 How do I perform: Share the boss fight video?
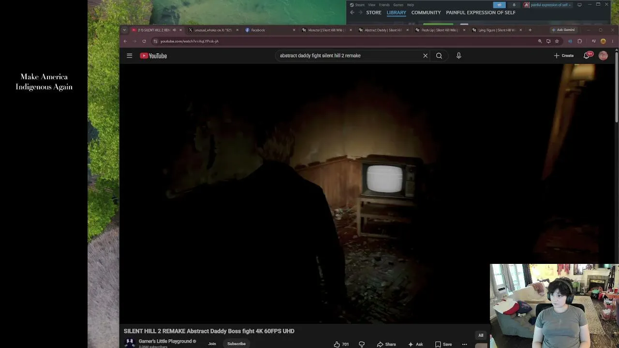pyautogui.click(x=386, y=344)
